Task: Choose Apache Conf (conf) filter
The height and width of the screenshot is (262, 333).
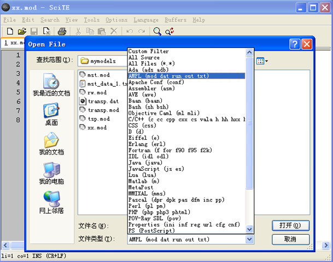Action: click(x=186, y=82)
